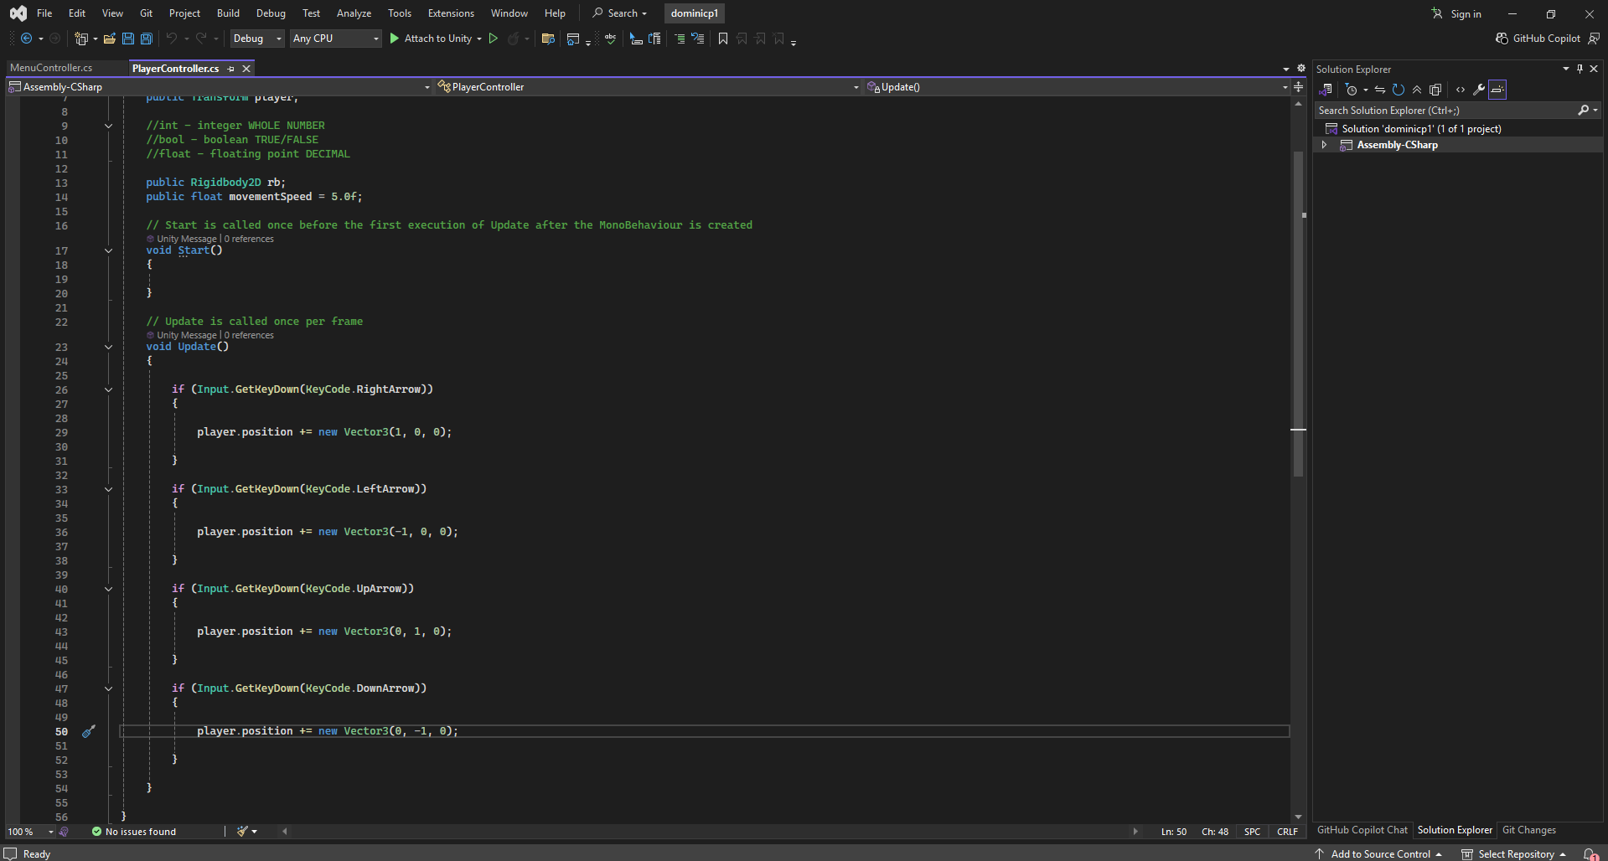Screen dimensions: 1608x861
Task: Click the View Code brackets icon
Action: [1461, 90]
